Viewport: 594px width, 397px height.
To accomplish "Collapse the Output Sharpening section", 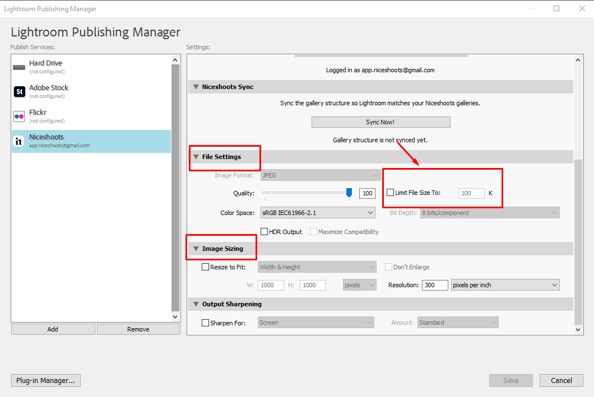I will [196, 304].
